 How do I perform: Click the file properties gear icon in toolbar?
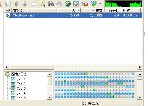click(8, 4)
